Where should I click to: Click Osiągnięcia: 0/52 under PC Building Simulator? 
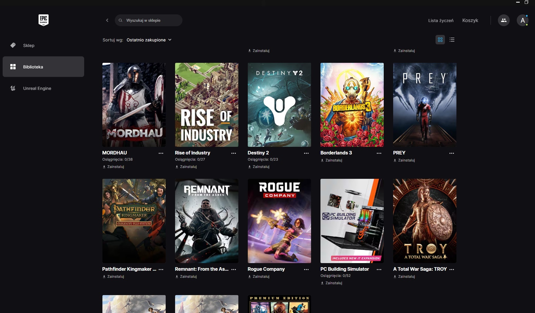pyautogui.click(x=335, y=276)
